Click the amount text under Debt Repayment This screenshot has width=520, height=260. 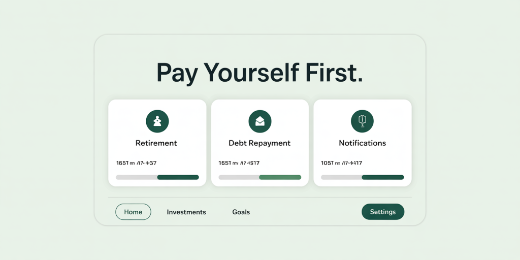[x=239, y=163]
